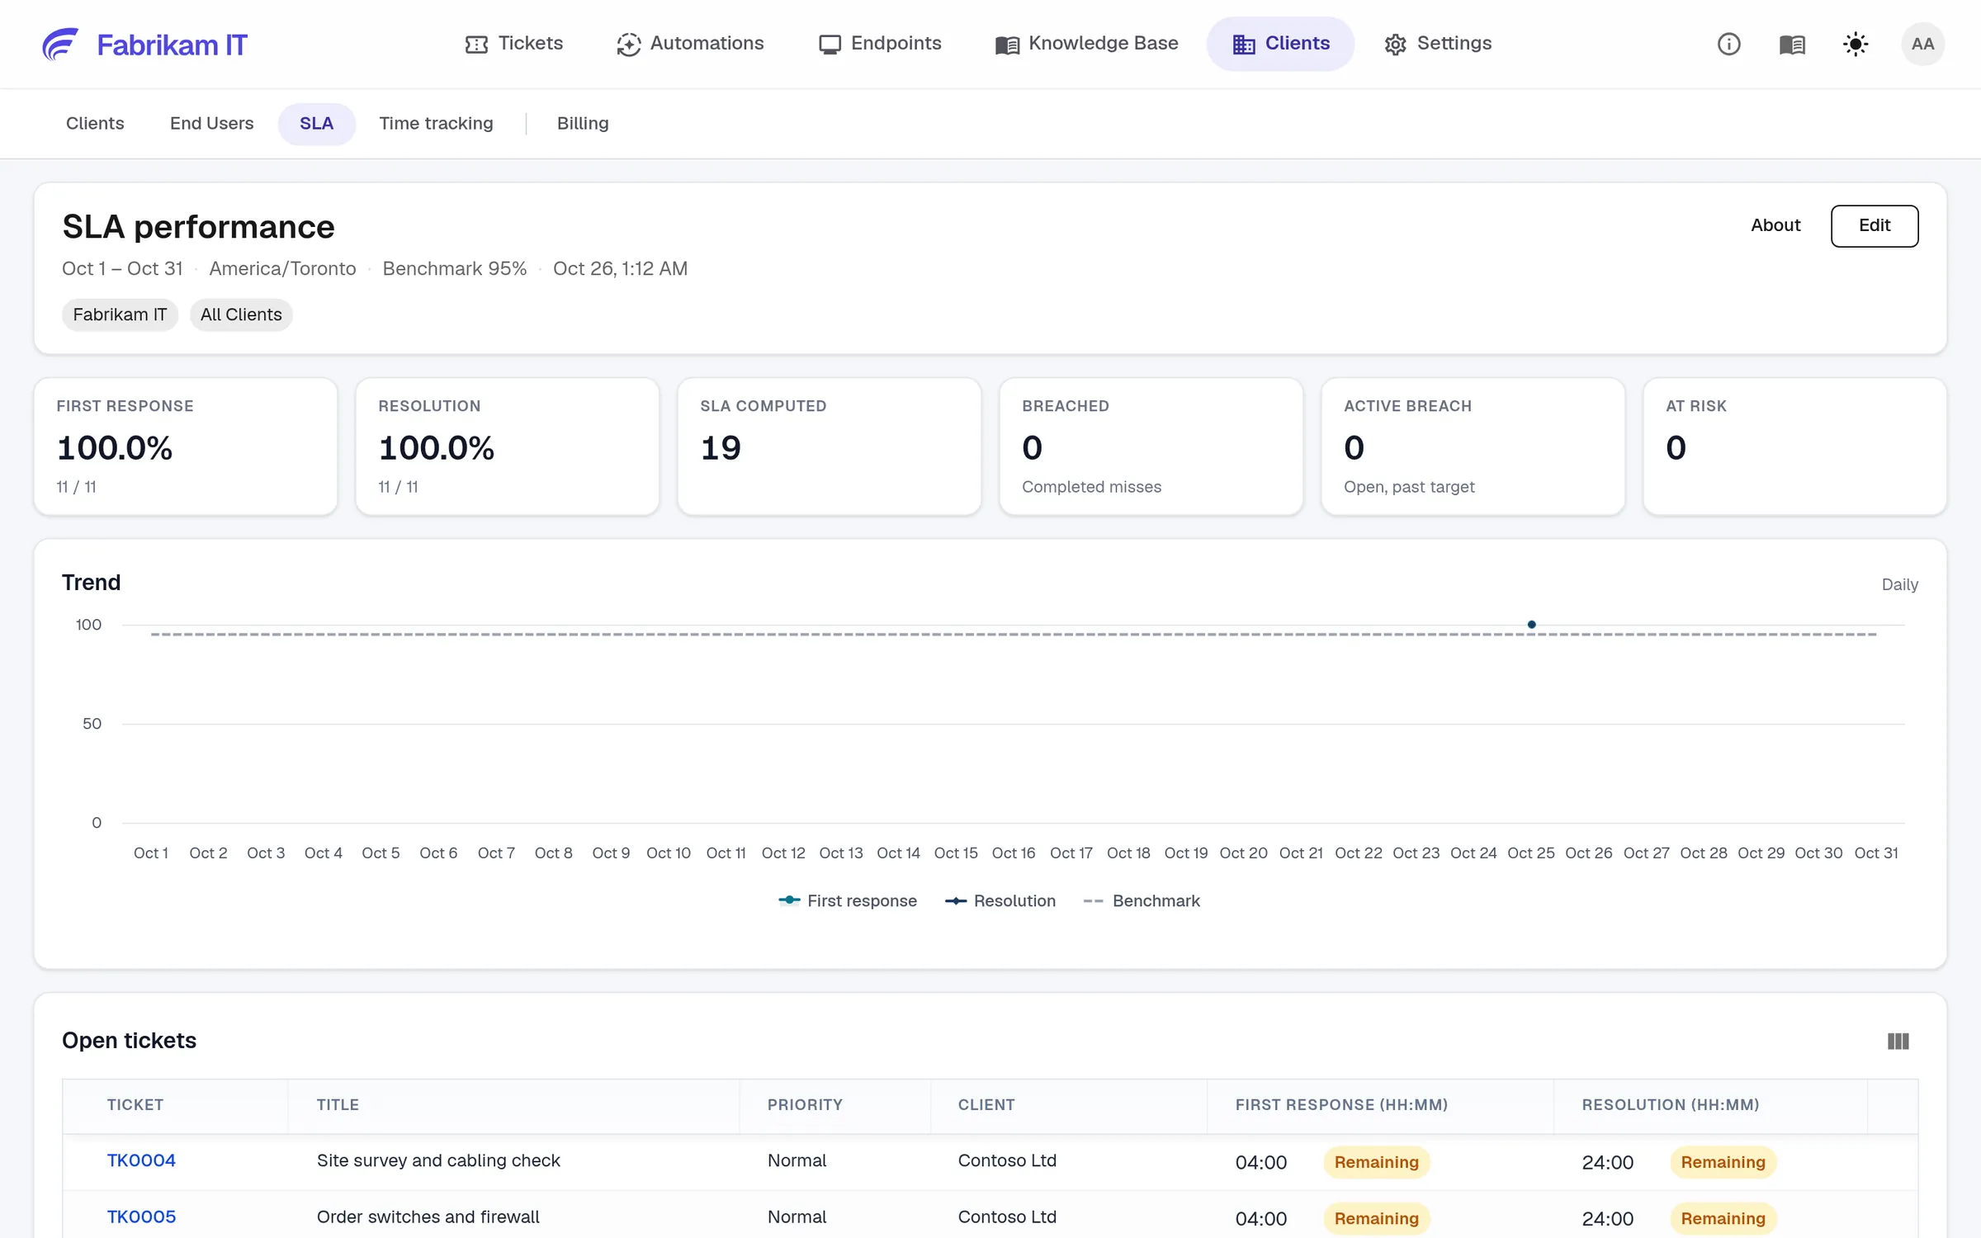Toggle First response legend series
Screen dimensions: 1981x1238
[x=848, y=900]
